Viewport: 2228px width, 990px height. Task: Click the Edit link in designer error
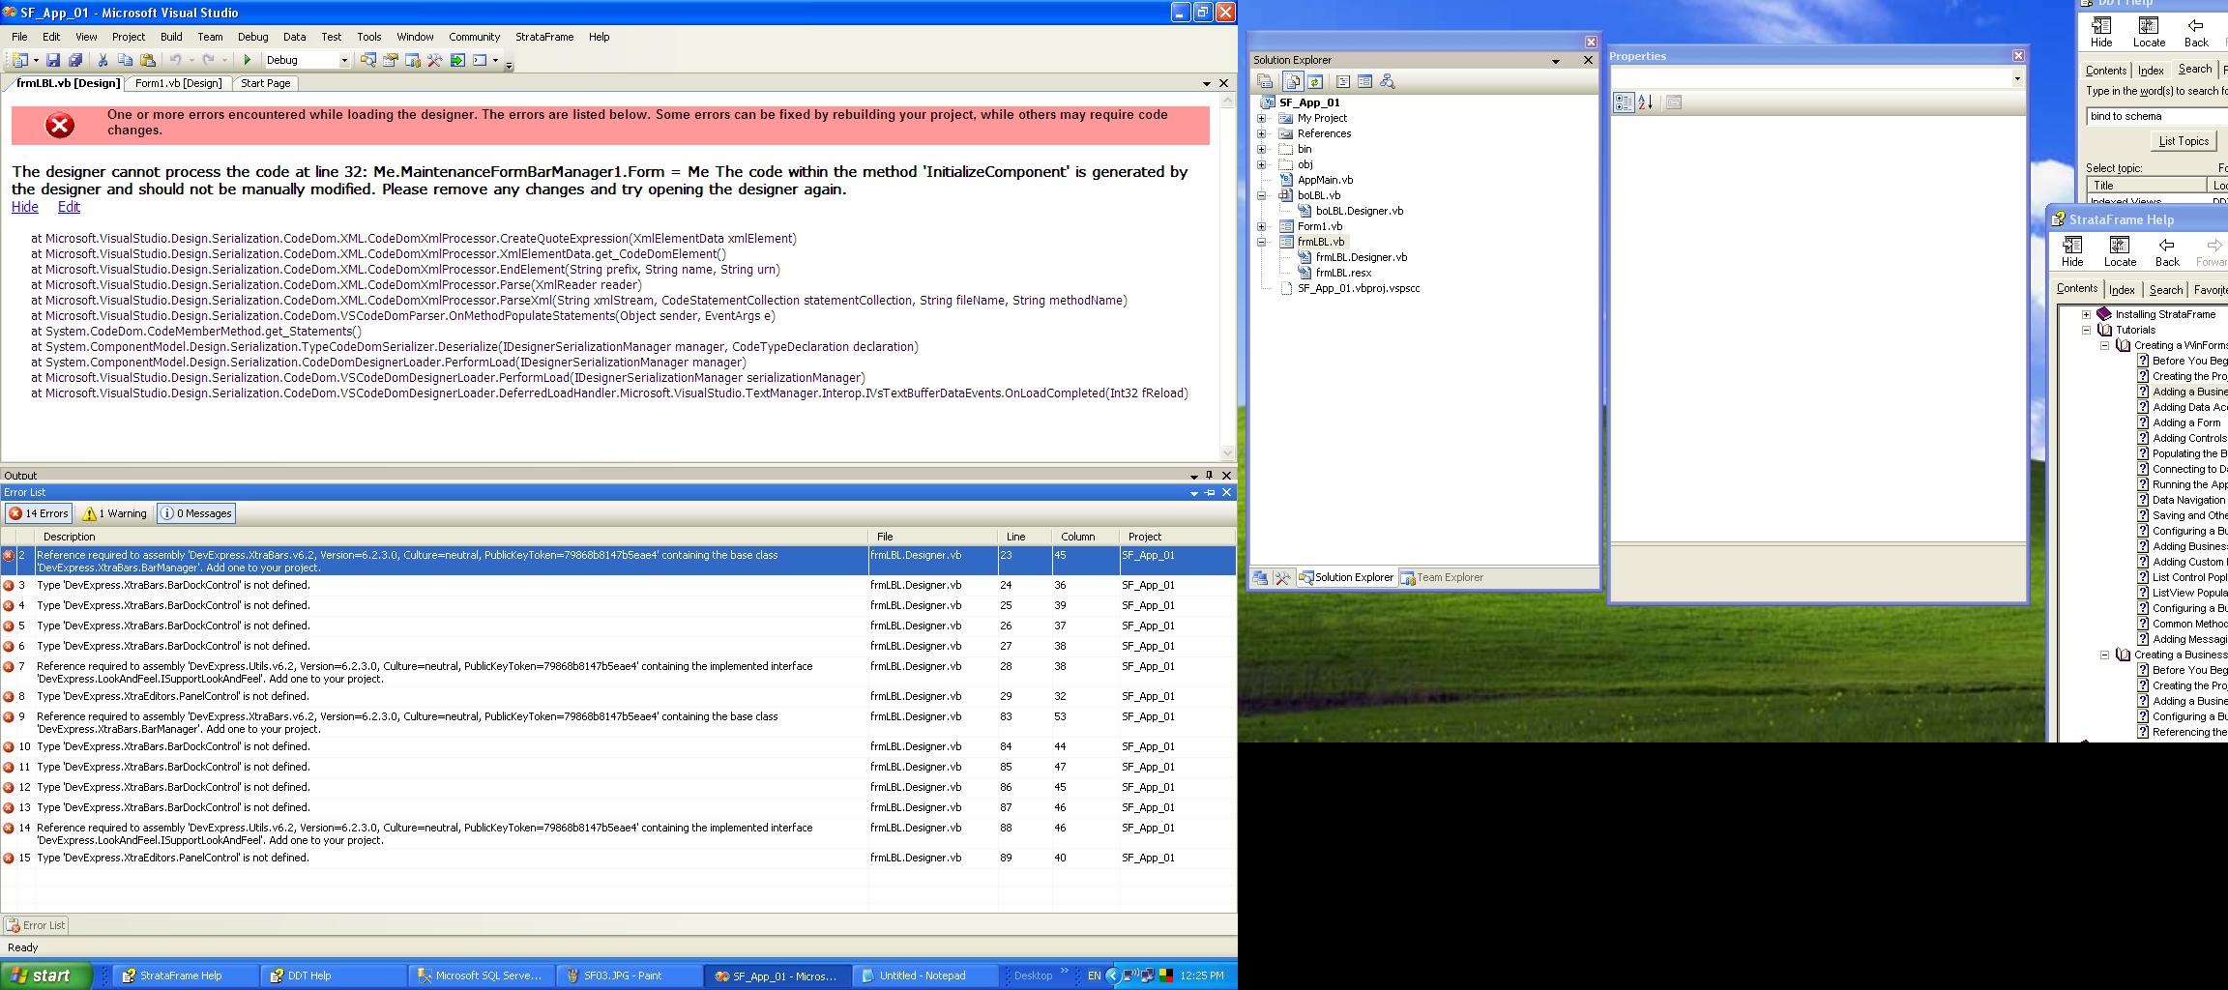pos(69,207)
